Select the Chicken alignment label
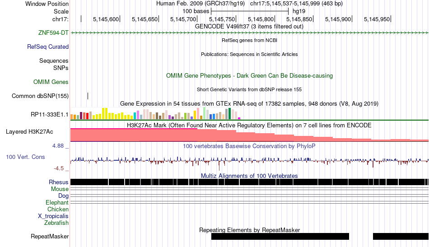 pos(58,209)
